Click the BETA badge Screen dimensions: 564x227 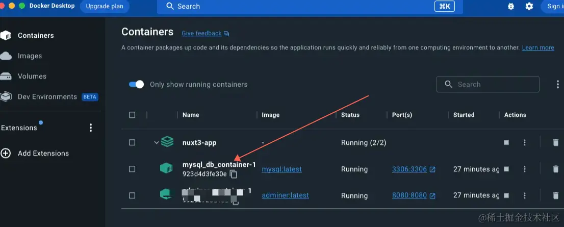[90, 97]
